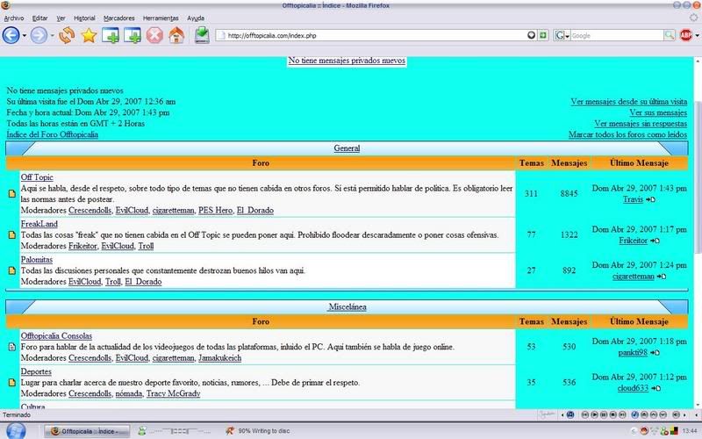Viewport: 702px width, 439px height.
Task: Click the reload page icon
Action: tap(66, 36)
